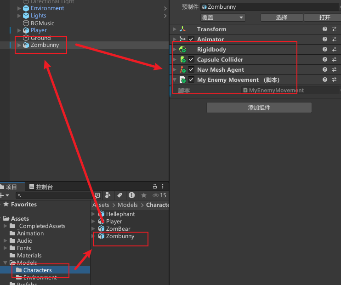Click the search by type filter icon
Screen dimensions: 341x285
pos(108,195)
